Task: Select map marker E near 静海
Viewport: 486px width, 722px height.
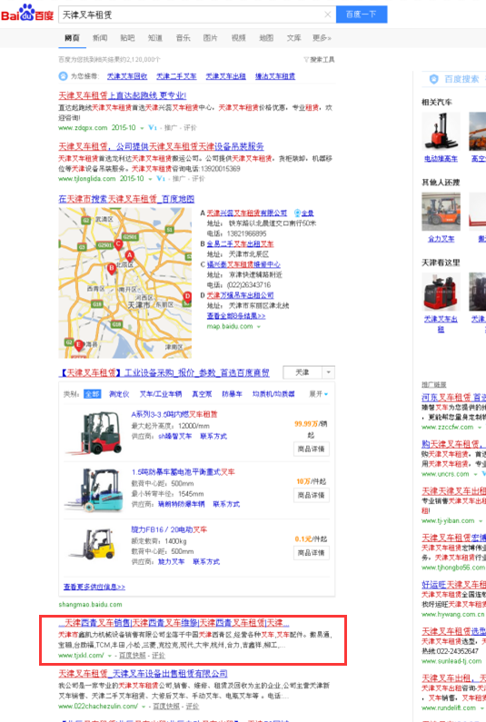Action: 79,344
